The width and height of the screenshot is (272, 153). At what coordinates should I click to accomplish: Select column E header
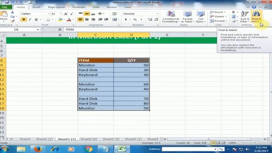coord(167,35)
